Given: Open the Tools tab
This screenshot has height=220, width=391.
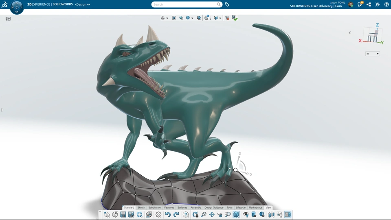Looking at the screenshot, I should [230, 207].
